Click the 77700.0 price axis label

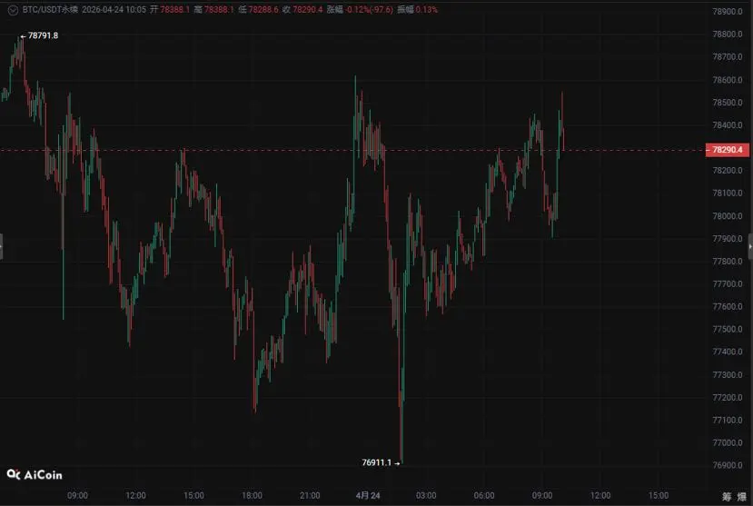pos(727,283)
